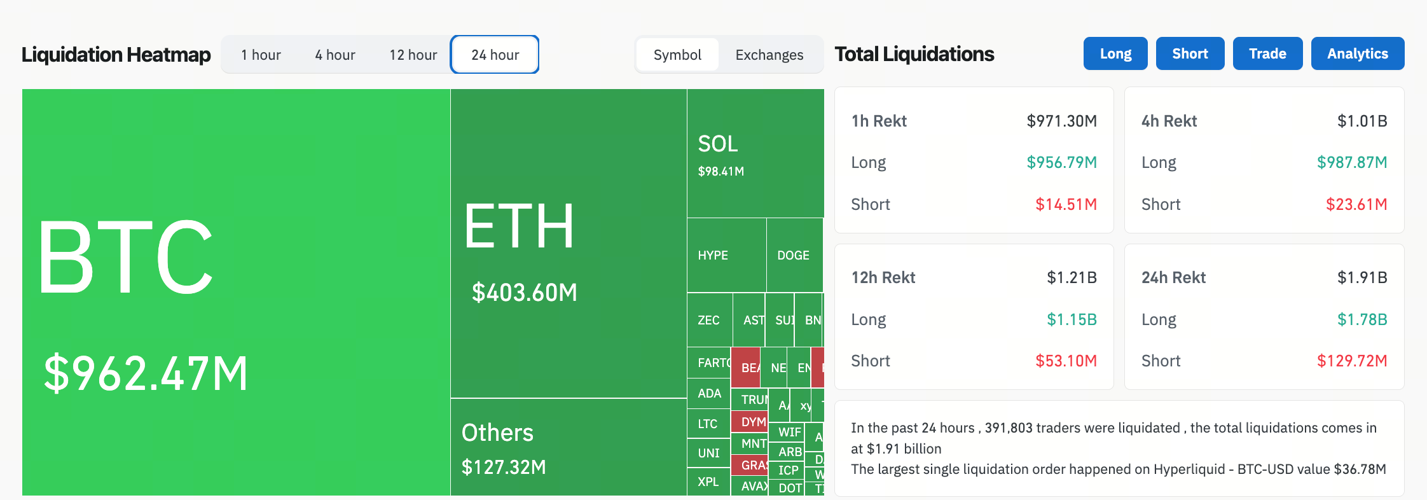Select the 24 hour timeframe tab
The height and width of the screenshot is (500, 1427).
click(495, 55)
